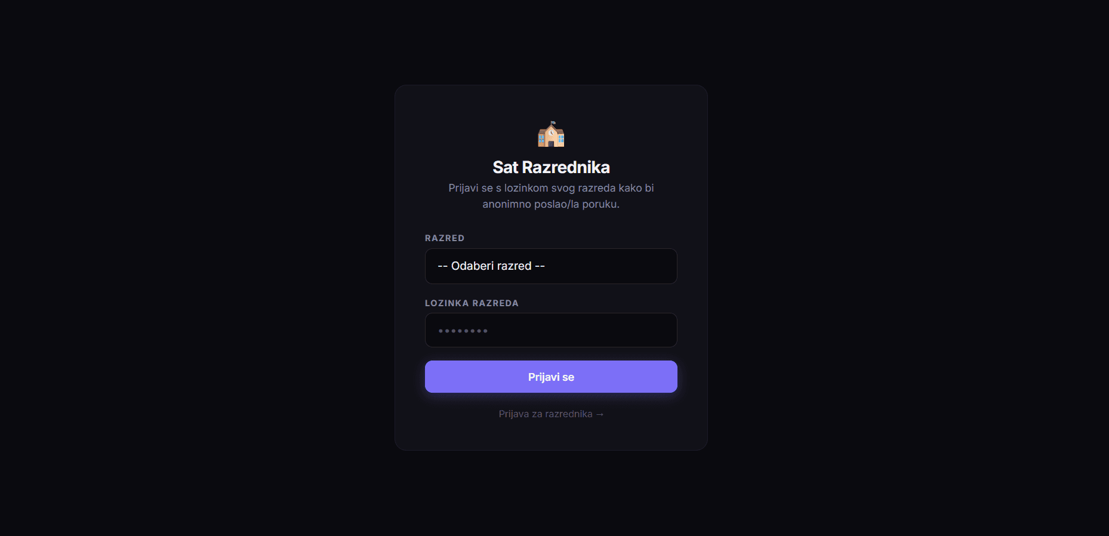Select the masked password placeholder dots
Image resolution: width=1109 pixels, height=536 pixels.
[463, 331]
